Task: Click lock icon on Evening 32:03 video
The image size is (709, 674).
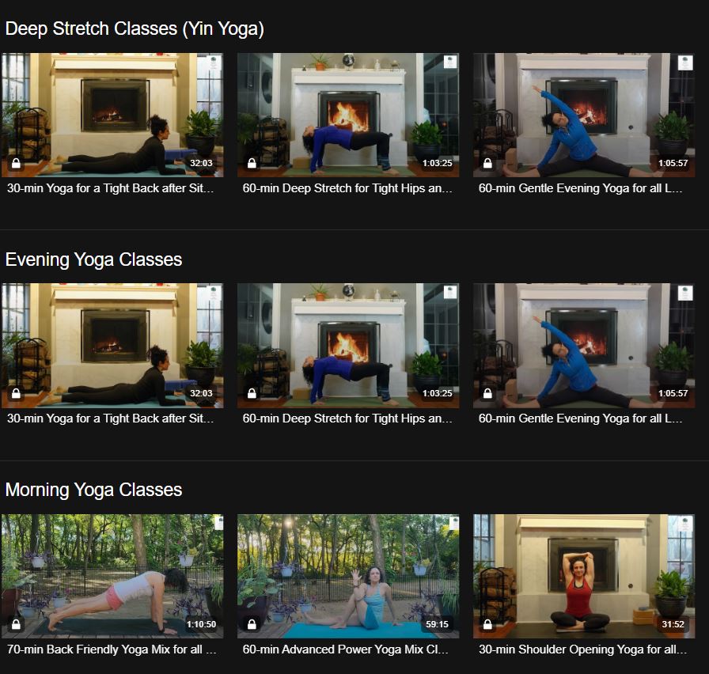Action: pos(16,393)
